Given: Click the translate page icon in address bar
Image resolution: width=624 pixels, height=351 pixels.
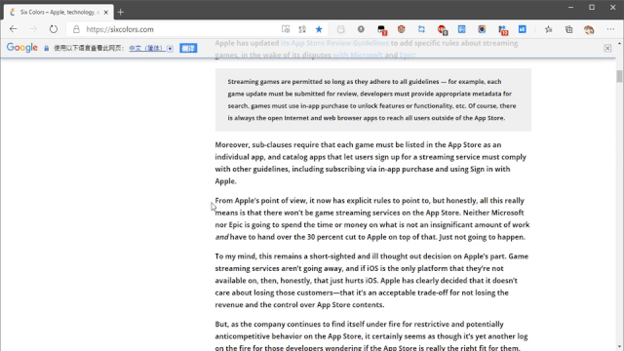Looking at the screenshot, I should [x=302, y=29].
